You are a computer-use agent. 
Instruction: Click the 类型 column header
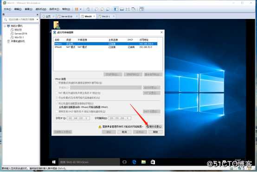(69, 40)
